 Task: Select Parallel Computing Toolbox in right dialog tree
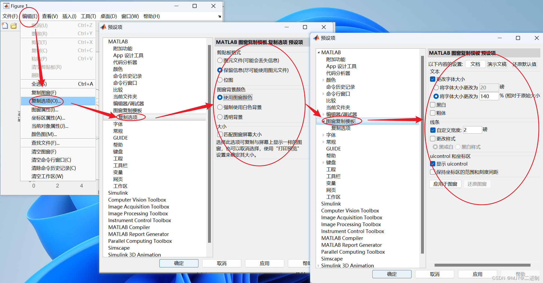353,252
